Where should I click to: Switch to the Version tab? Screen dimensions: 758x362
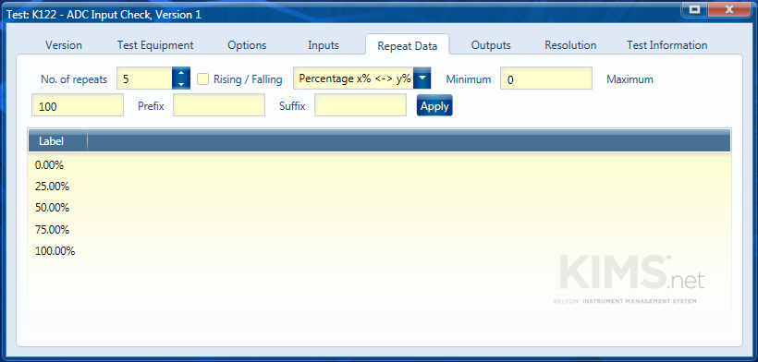[64, 45]
